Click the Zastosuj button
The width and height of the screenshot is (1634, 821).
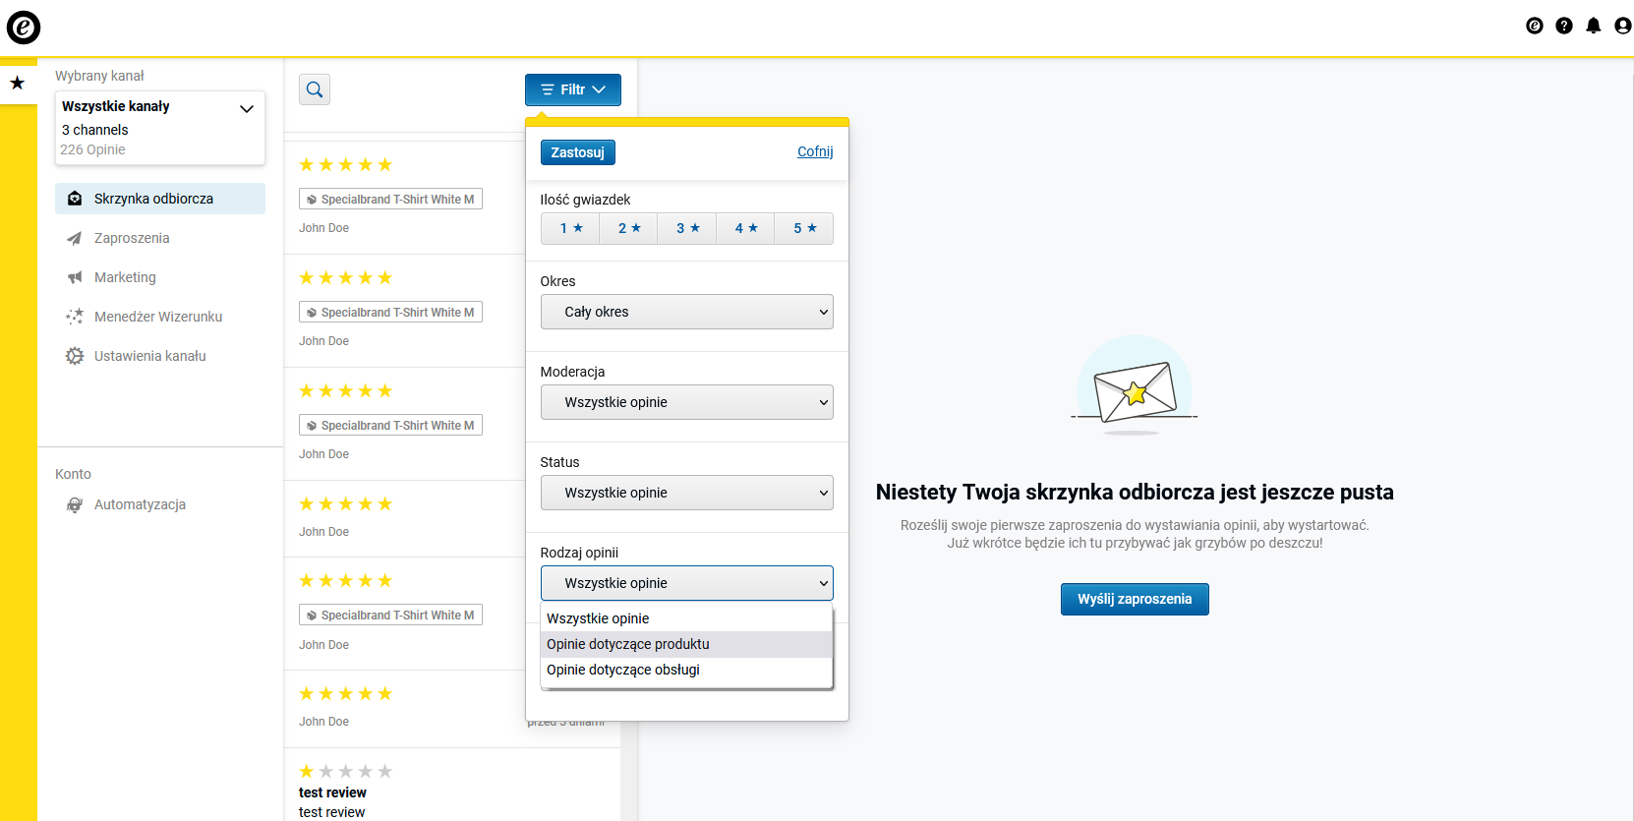[x=578, y=152]
